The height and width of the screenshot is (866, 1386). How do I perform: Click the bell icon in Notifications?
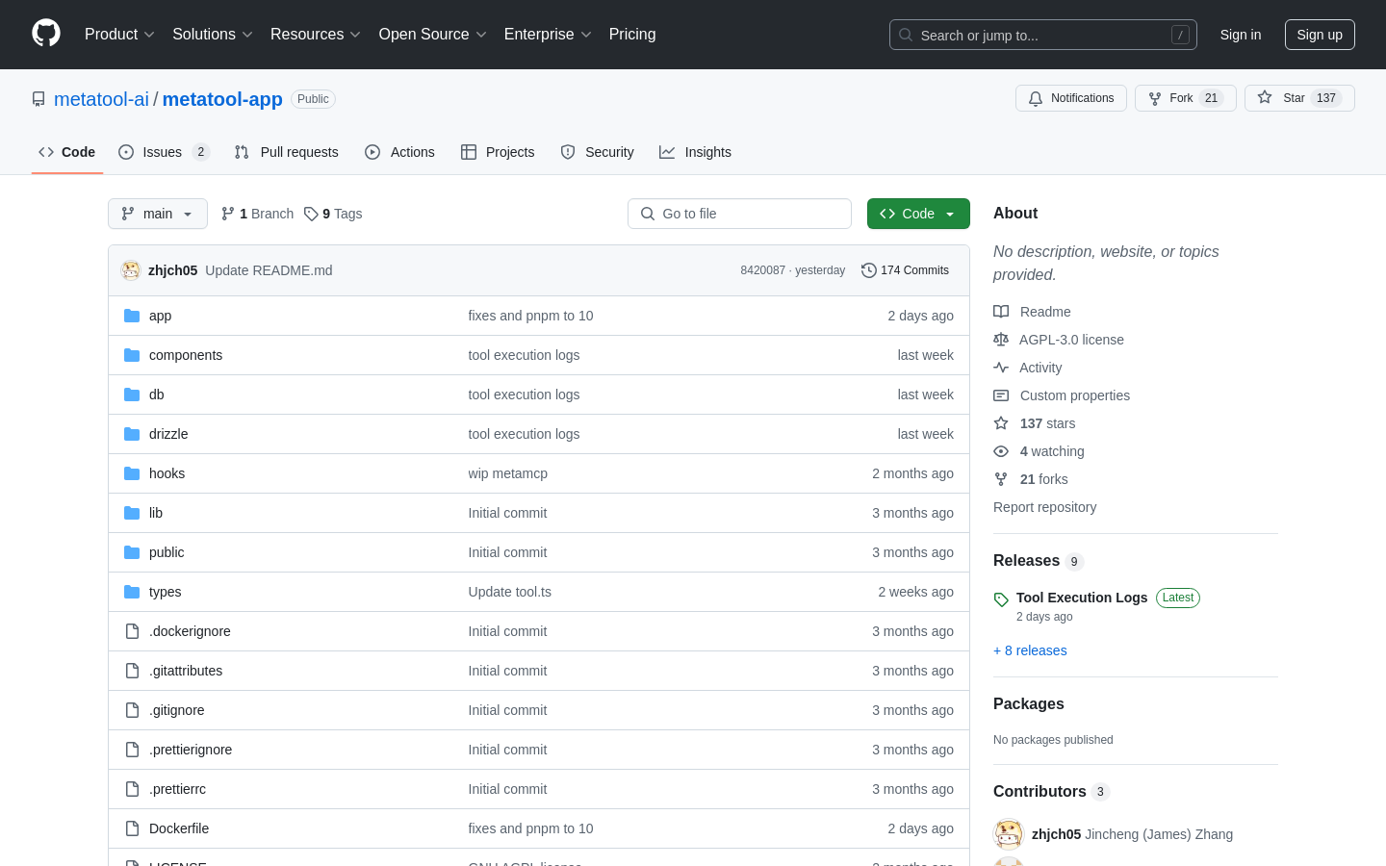1036,98
